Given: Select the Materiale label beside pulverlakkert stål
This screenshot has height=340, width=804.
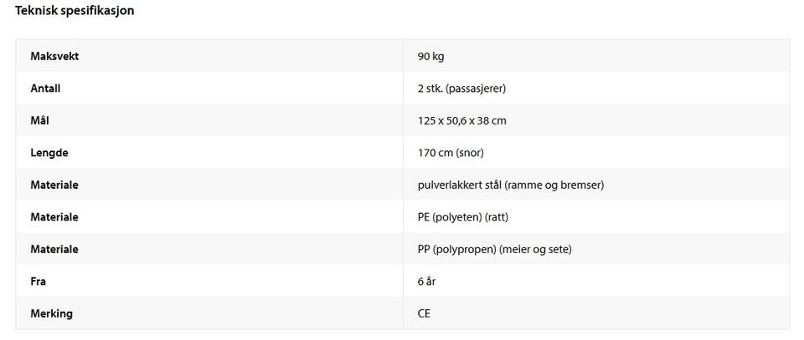Looking at the screenshot, I should 54,185.
